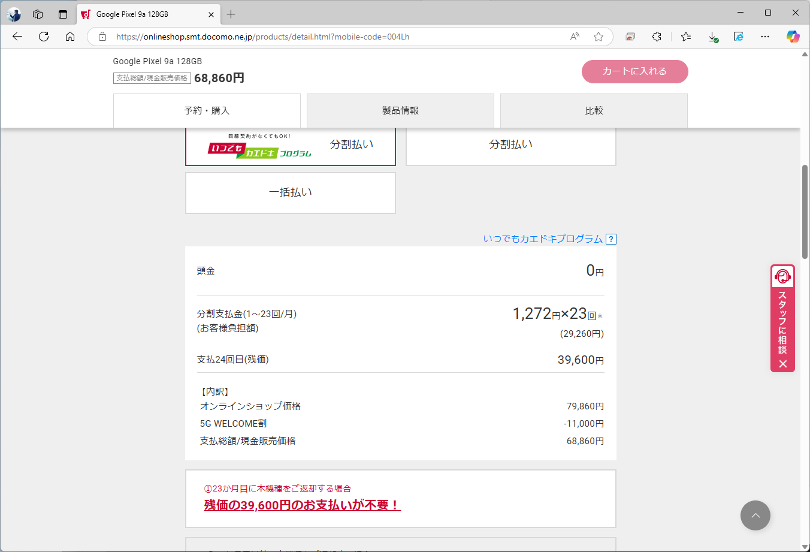The image size is (810, 552).
Task: Click the vertical page scrollbar thumb
Action: pyautogui.click(x=805, y=212)
